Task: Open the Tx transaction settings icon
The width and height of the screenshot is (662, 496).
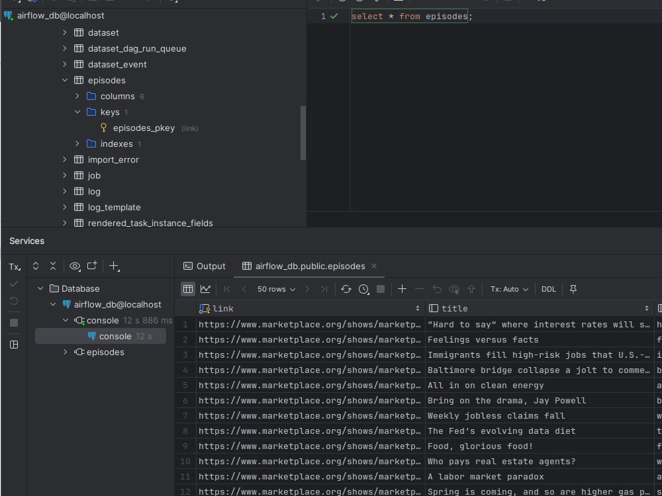Action: tap(15, 267)
